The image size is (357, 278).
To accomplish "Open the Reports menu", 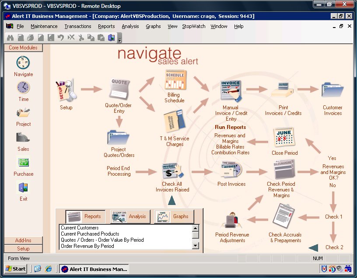I will [x=106, y=26].
